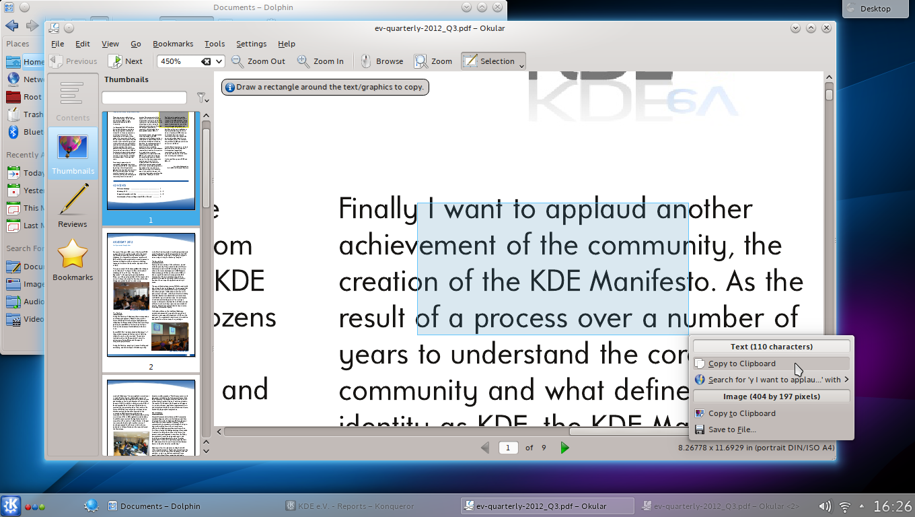Open the Settings menu
Screen dimensions: 915x517
click(x=252, y=44)
